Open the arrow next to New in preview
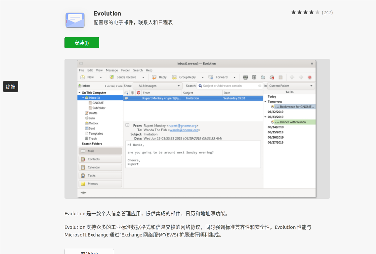The width and height of the screenshot is (376, 254). click(101, 77)
